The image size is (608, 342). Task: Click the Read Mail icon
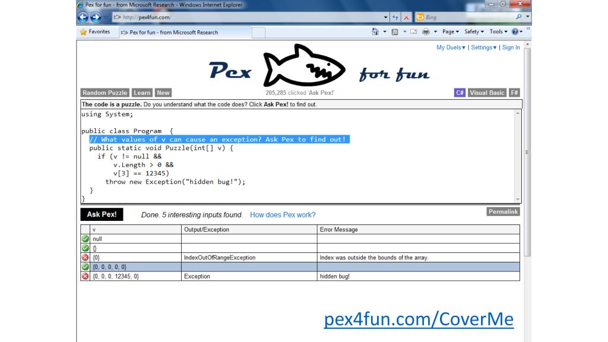click(x=414, y=32)
